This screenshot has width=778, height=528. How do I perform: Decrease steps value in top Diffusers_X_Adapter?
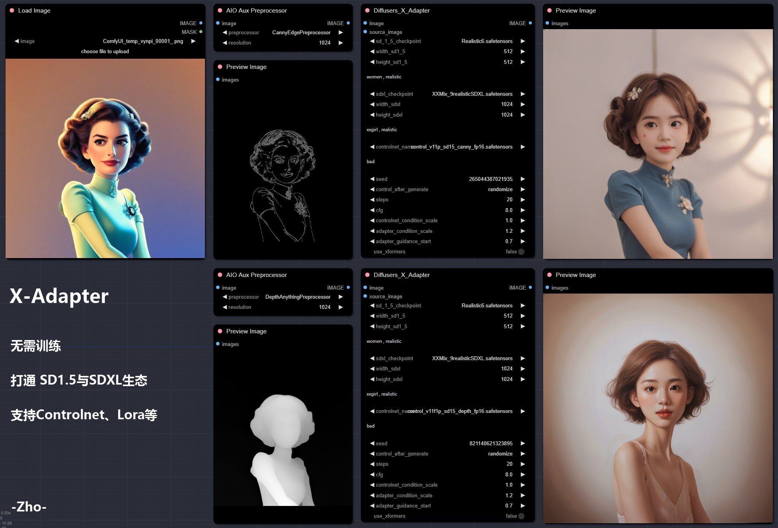pos(372,200)
